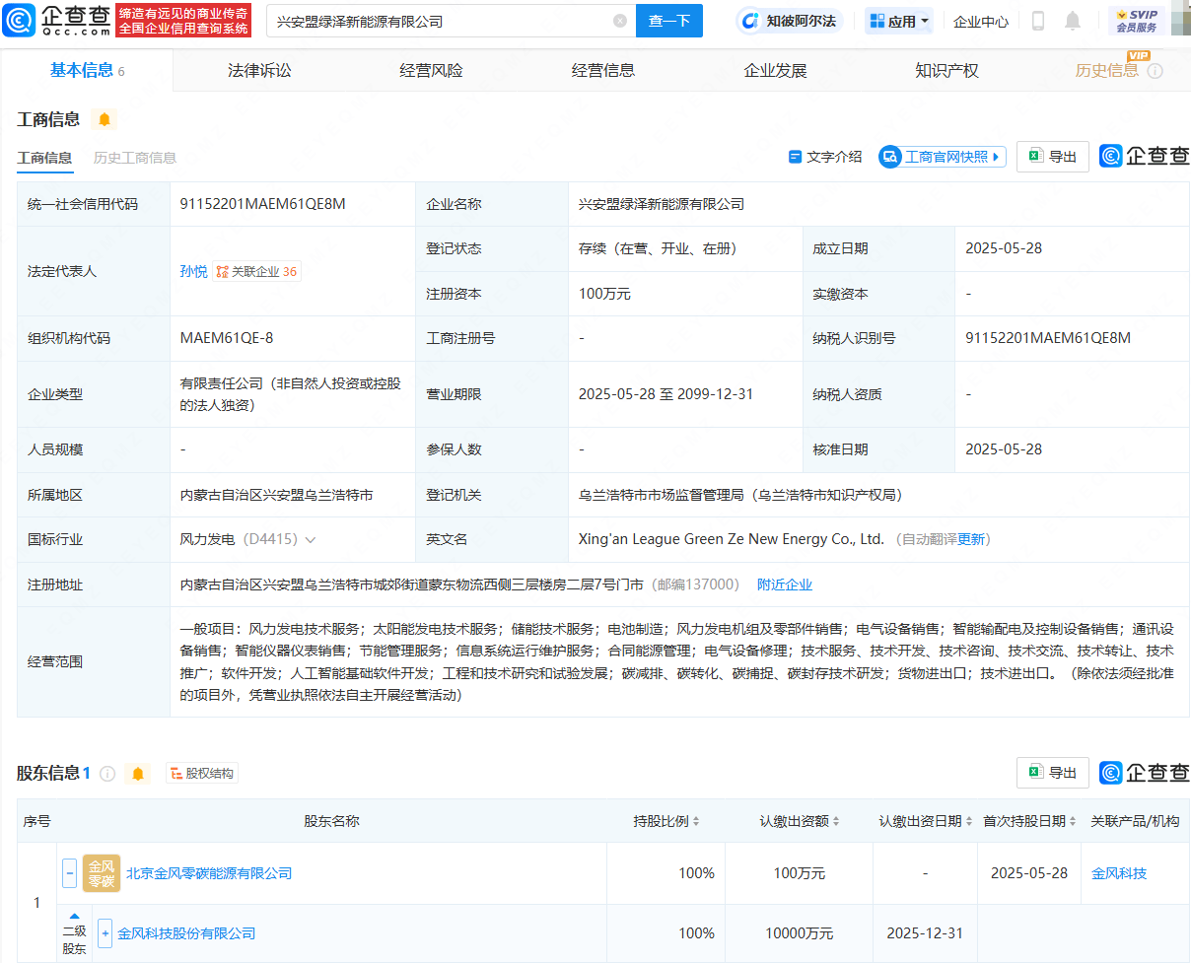Click the 注册资本 value 100万元
Viewport: 1191px width, 963px height.
604,294
